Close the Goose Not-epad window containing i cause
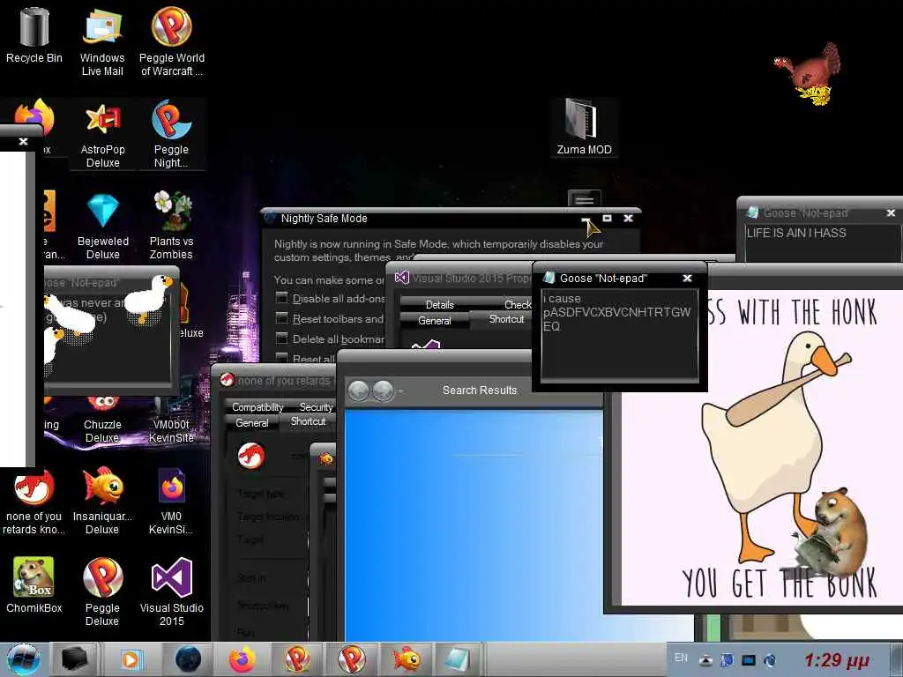The image size is (903, 677). (687, 278)
